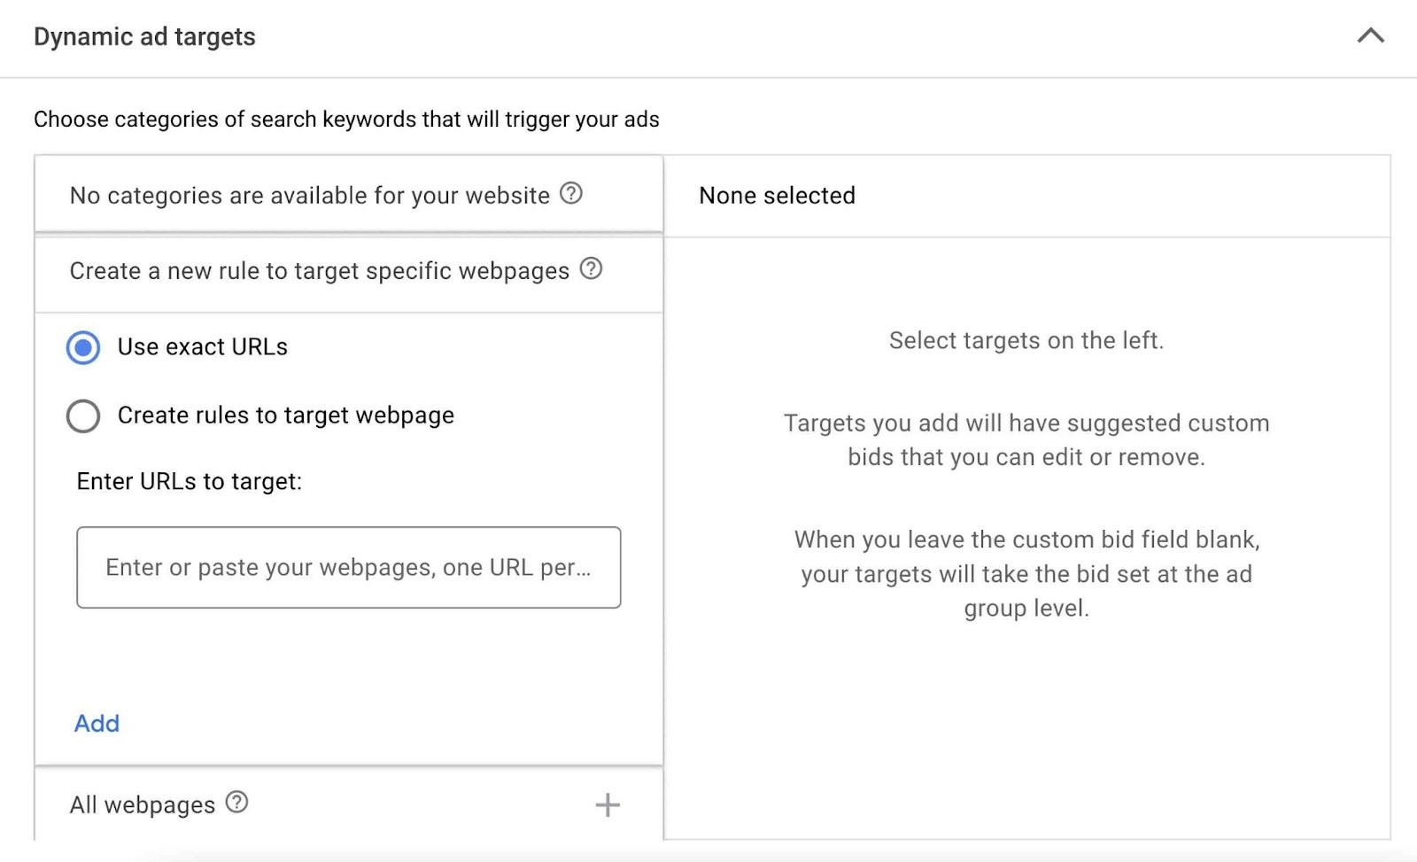The image size is (1417, 862).
Task: Click the bottom horizontal scrollbar
Action: tap(708, 856)
